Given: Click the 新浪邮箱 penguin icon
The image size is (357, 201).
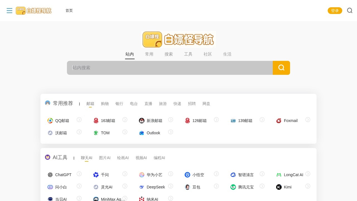Looking at the screenshot, I should tap(142, 121).
